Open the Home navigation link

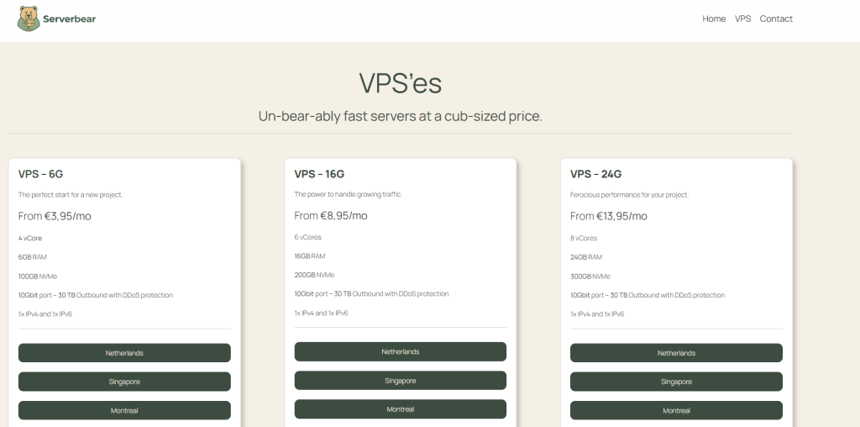[x=714, y=18]
